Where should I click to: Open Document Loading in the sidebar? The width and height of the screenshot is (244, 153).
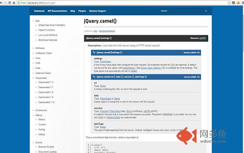47,152
